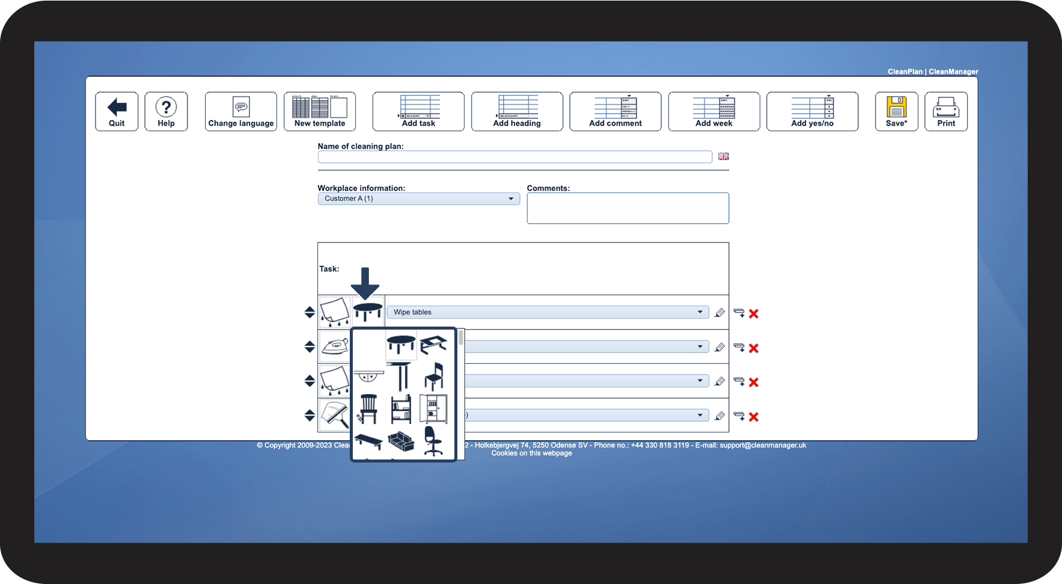Open Help with the question mark button
Image resolution: width=1062 pixels, height=584 pixels.
[x=166, y=111]
